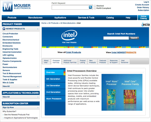Open the Intel Products link
Screen dimensions: 151x122
click(73, 52)
